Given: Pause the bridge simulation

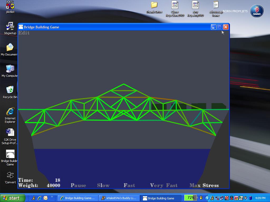Looking at the screenshot, I should point(78,185).
